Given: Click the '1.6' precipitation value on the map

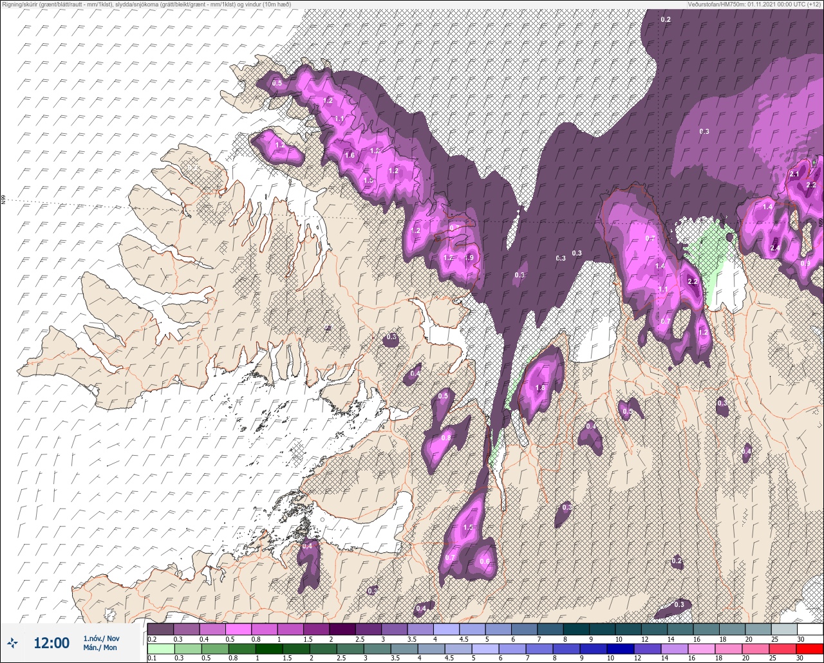Looking at the screenshot, I should click(350, 155).
